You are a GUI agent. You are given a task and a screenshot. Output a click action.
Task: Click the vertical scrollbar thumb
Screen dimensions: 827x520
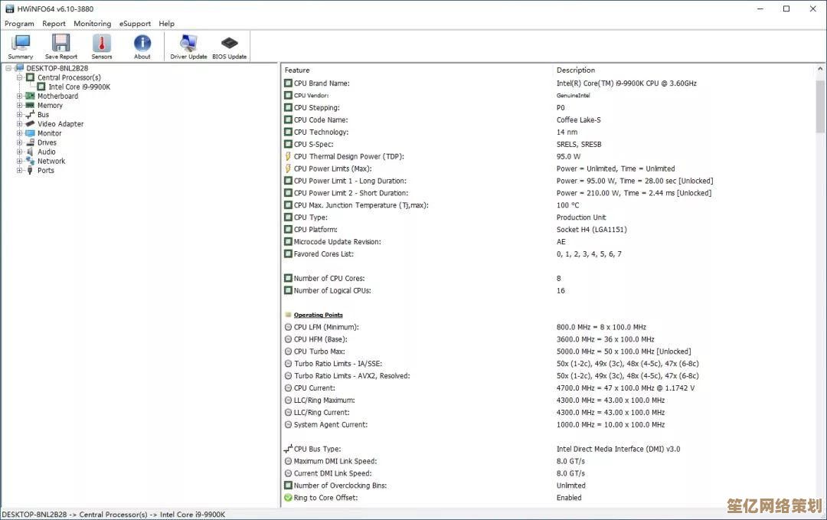click(x=820, y=107)
